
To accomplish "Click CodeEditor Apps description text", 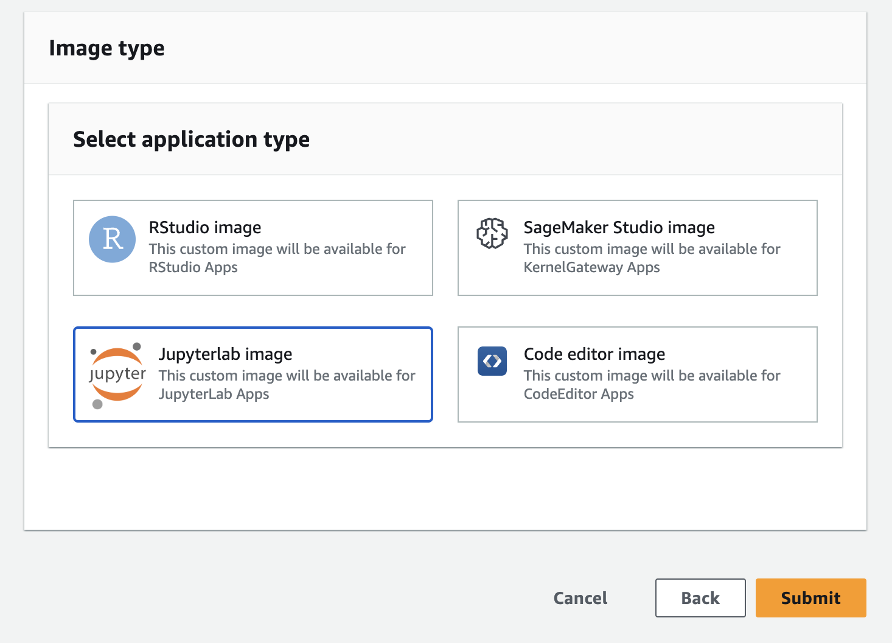I will point(579,394).
